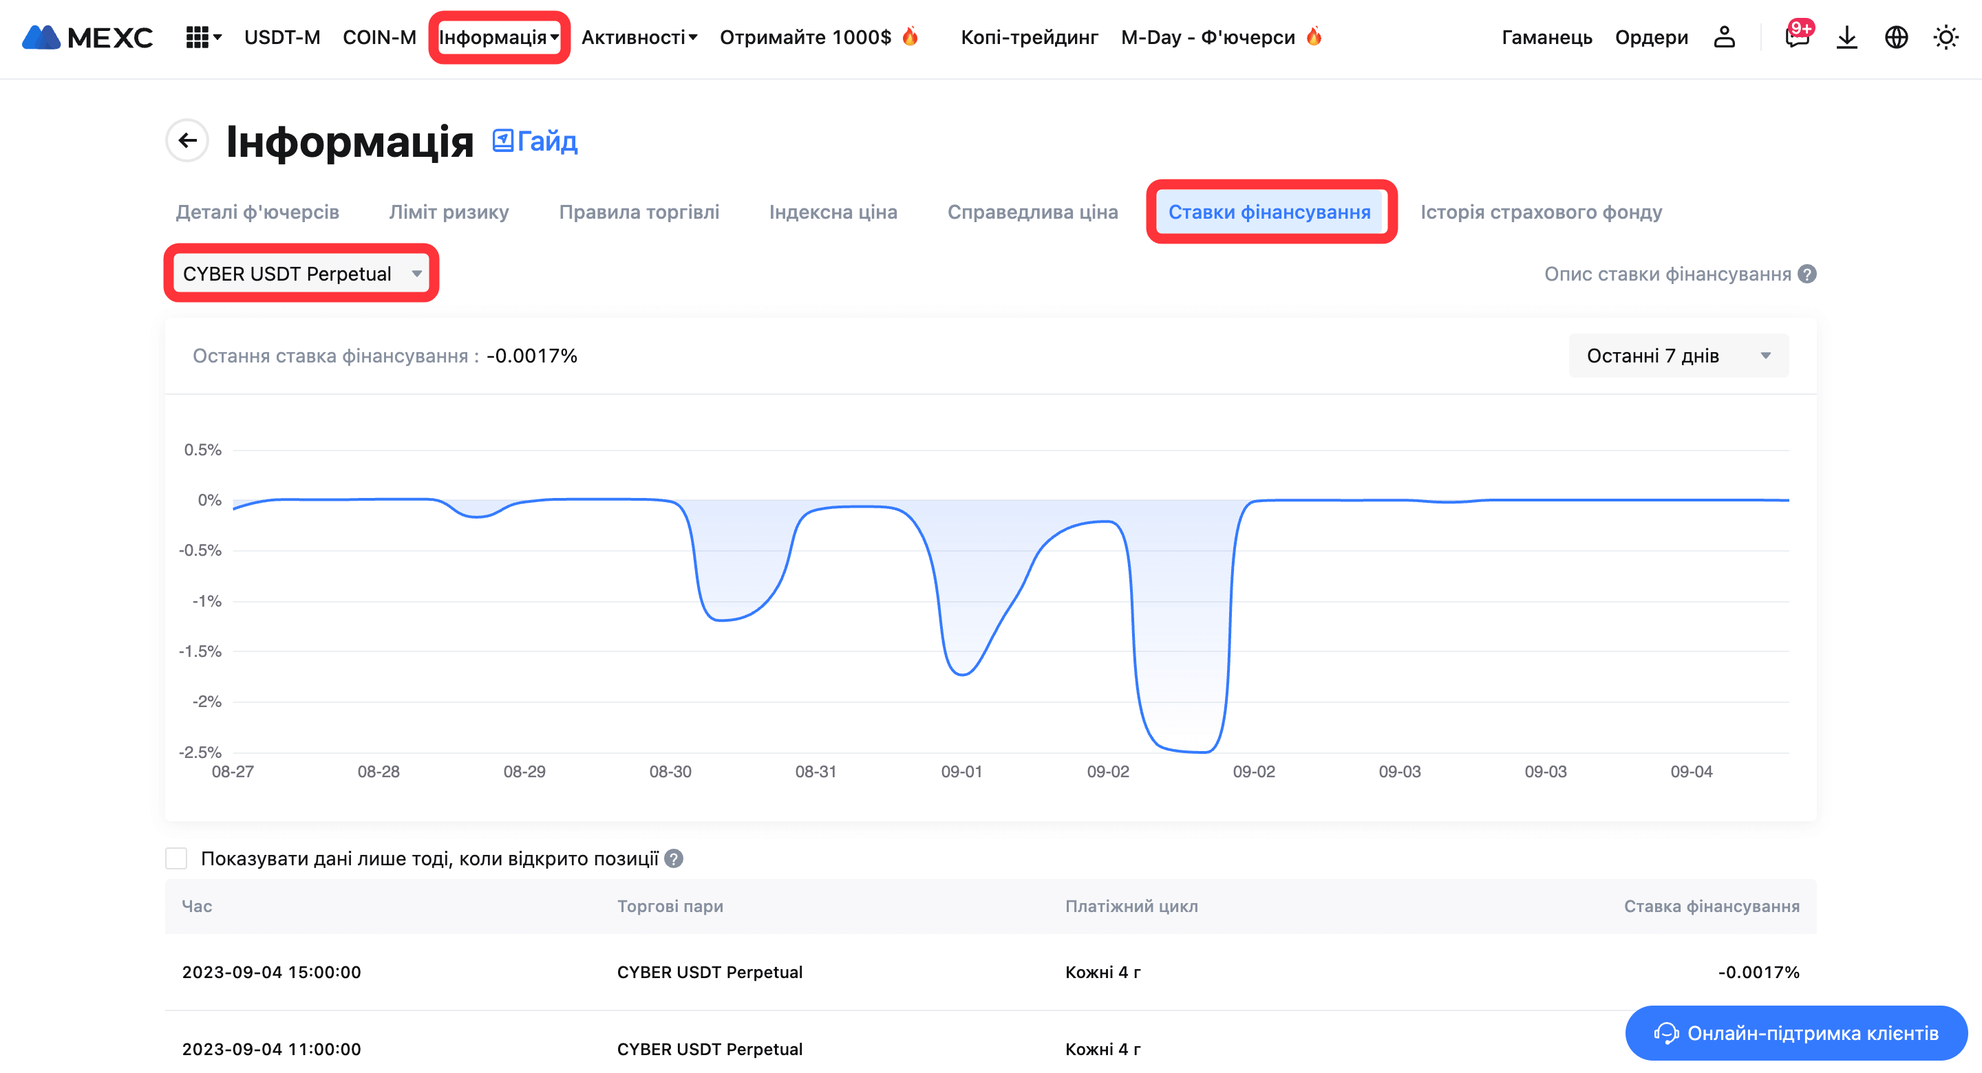
Task: Expand the CYBER USDT Perpetual dropdown
Action: coord(301,274)
